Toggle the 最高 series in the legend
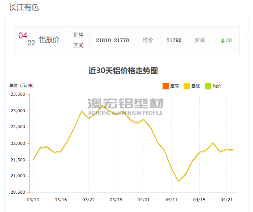 coord(170,86)
